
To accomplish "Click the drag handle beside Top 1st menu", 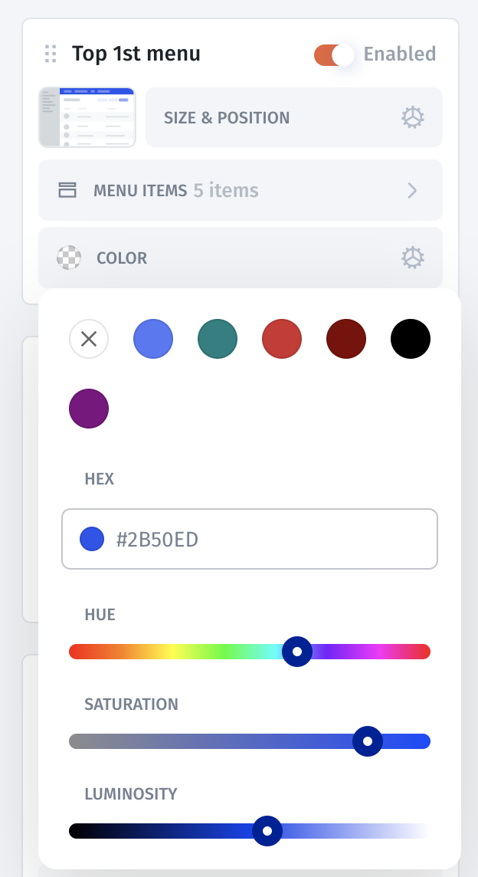I will pos(51,54).
